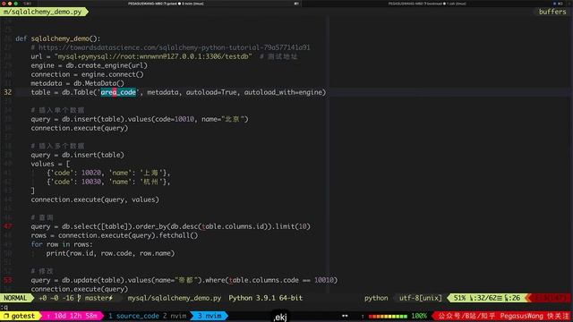
Task: Click the dict row with code 10020
Action: pos(108,173)
